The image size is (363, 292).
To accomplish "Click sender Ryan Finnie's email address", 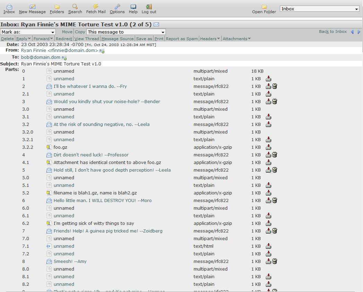I will [x=60, y=51].
